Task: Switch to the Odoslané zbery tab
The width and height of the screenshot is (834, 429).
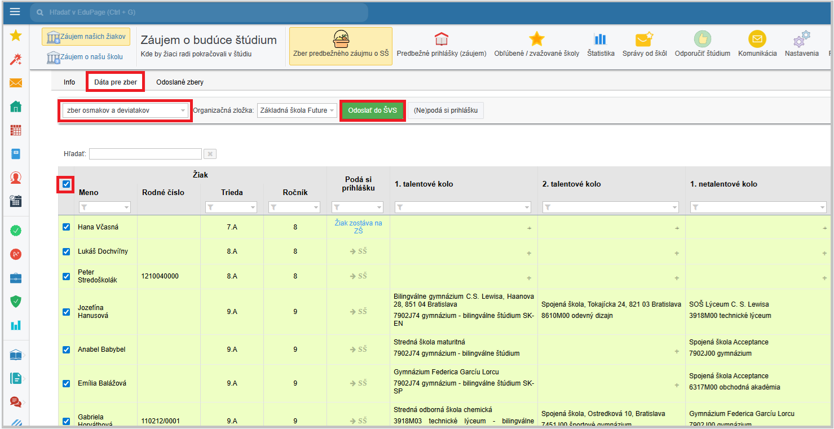Action: (x=180, y=82)
